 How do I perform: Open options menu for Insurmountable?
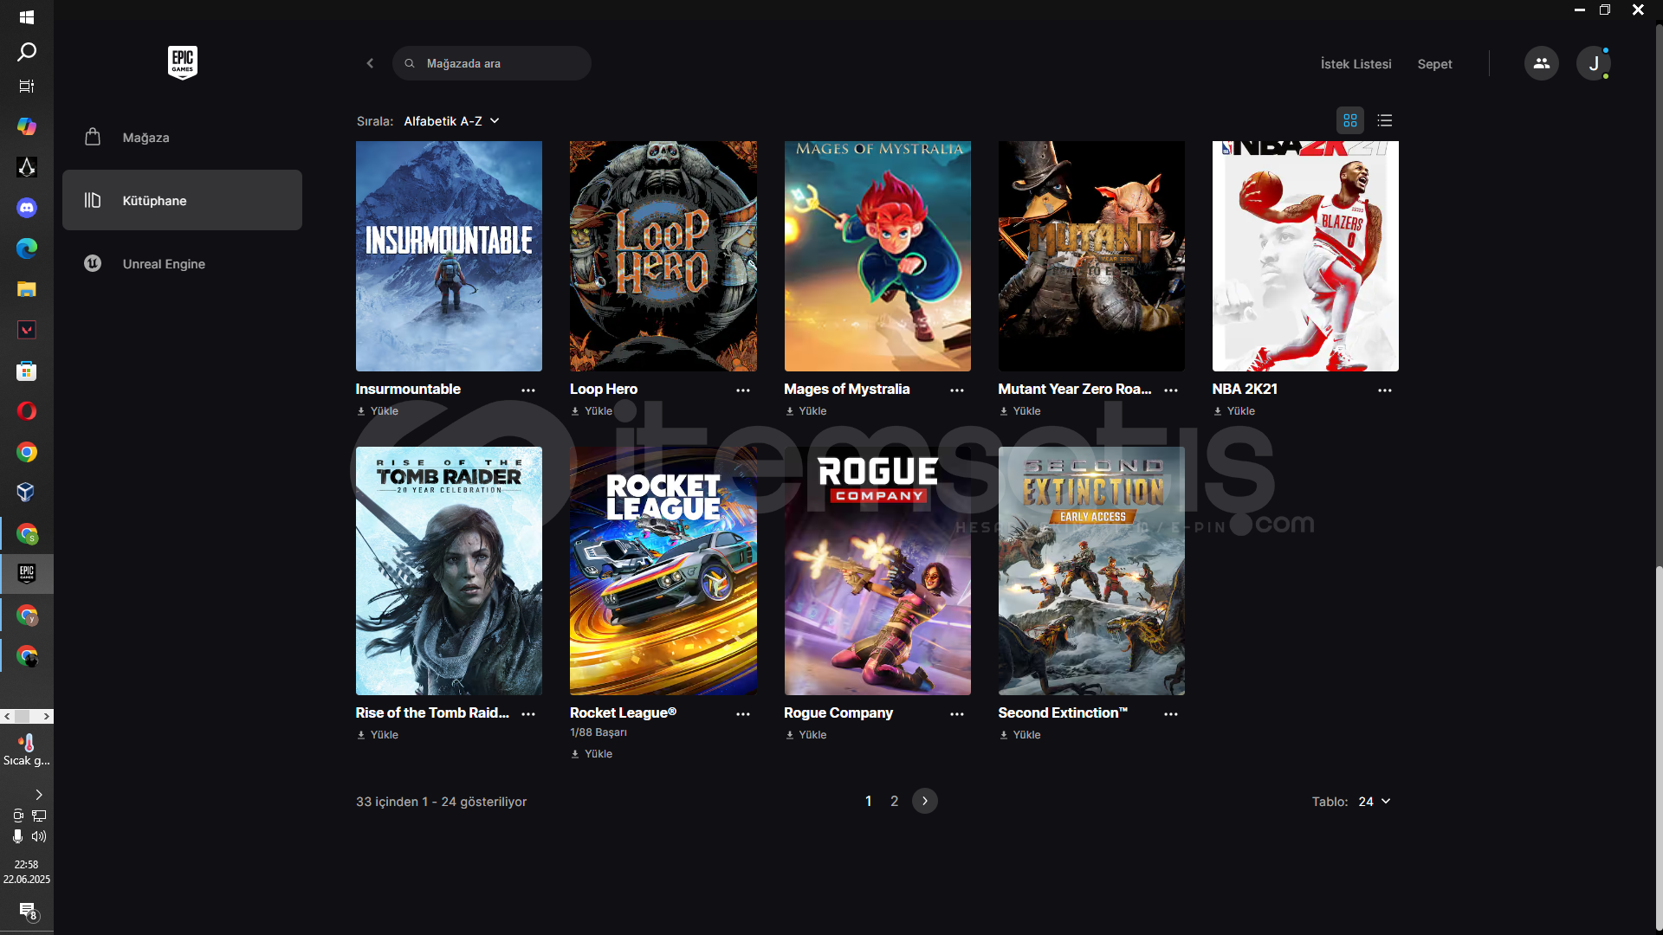528,390
